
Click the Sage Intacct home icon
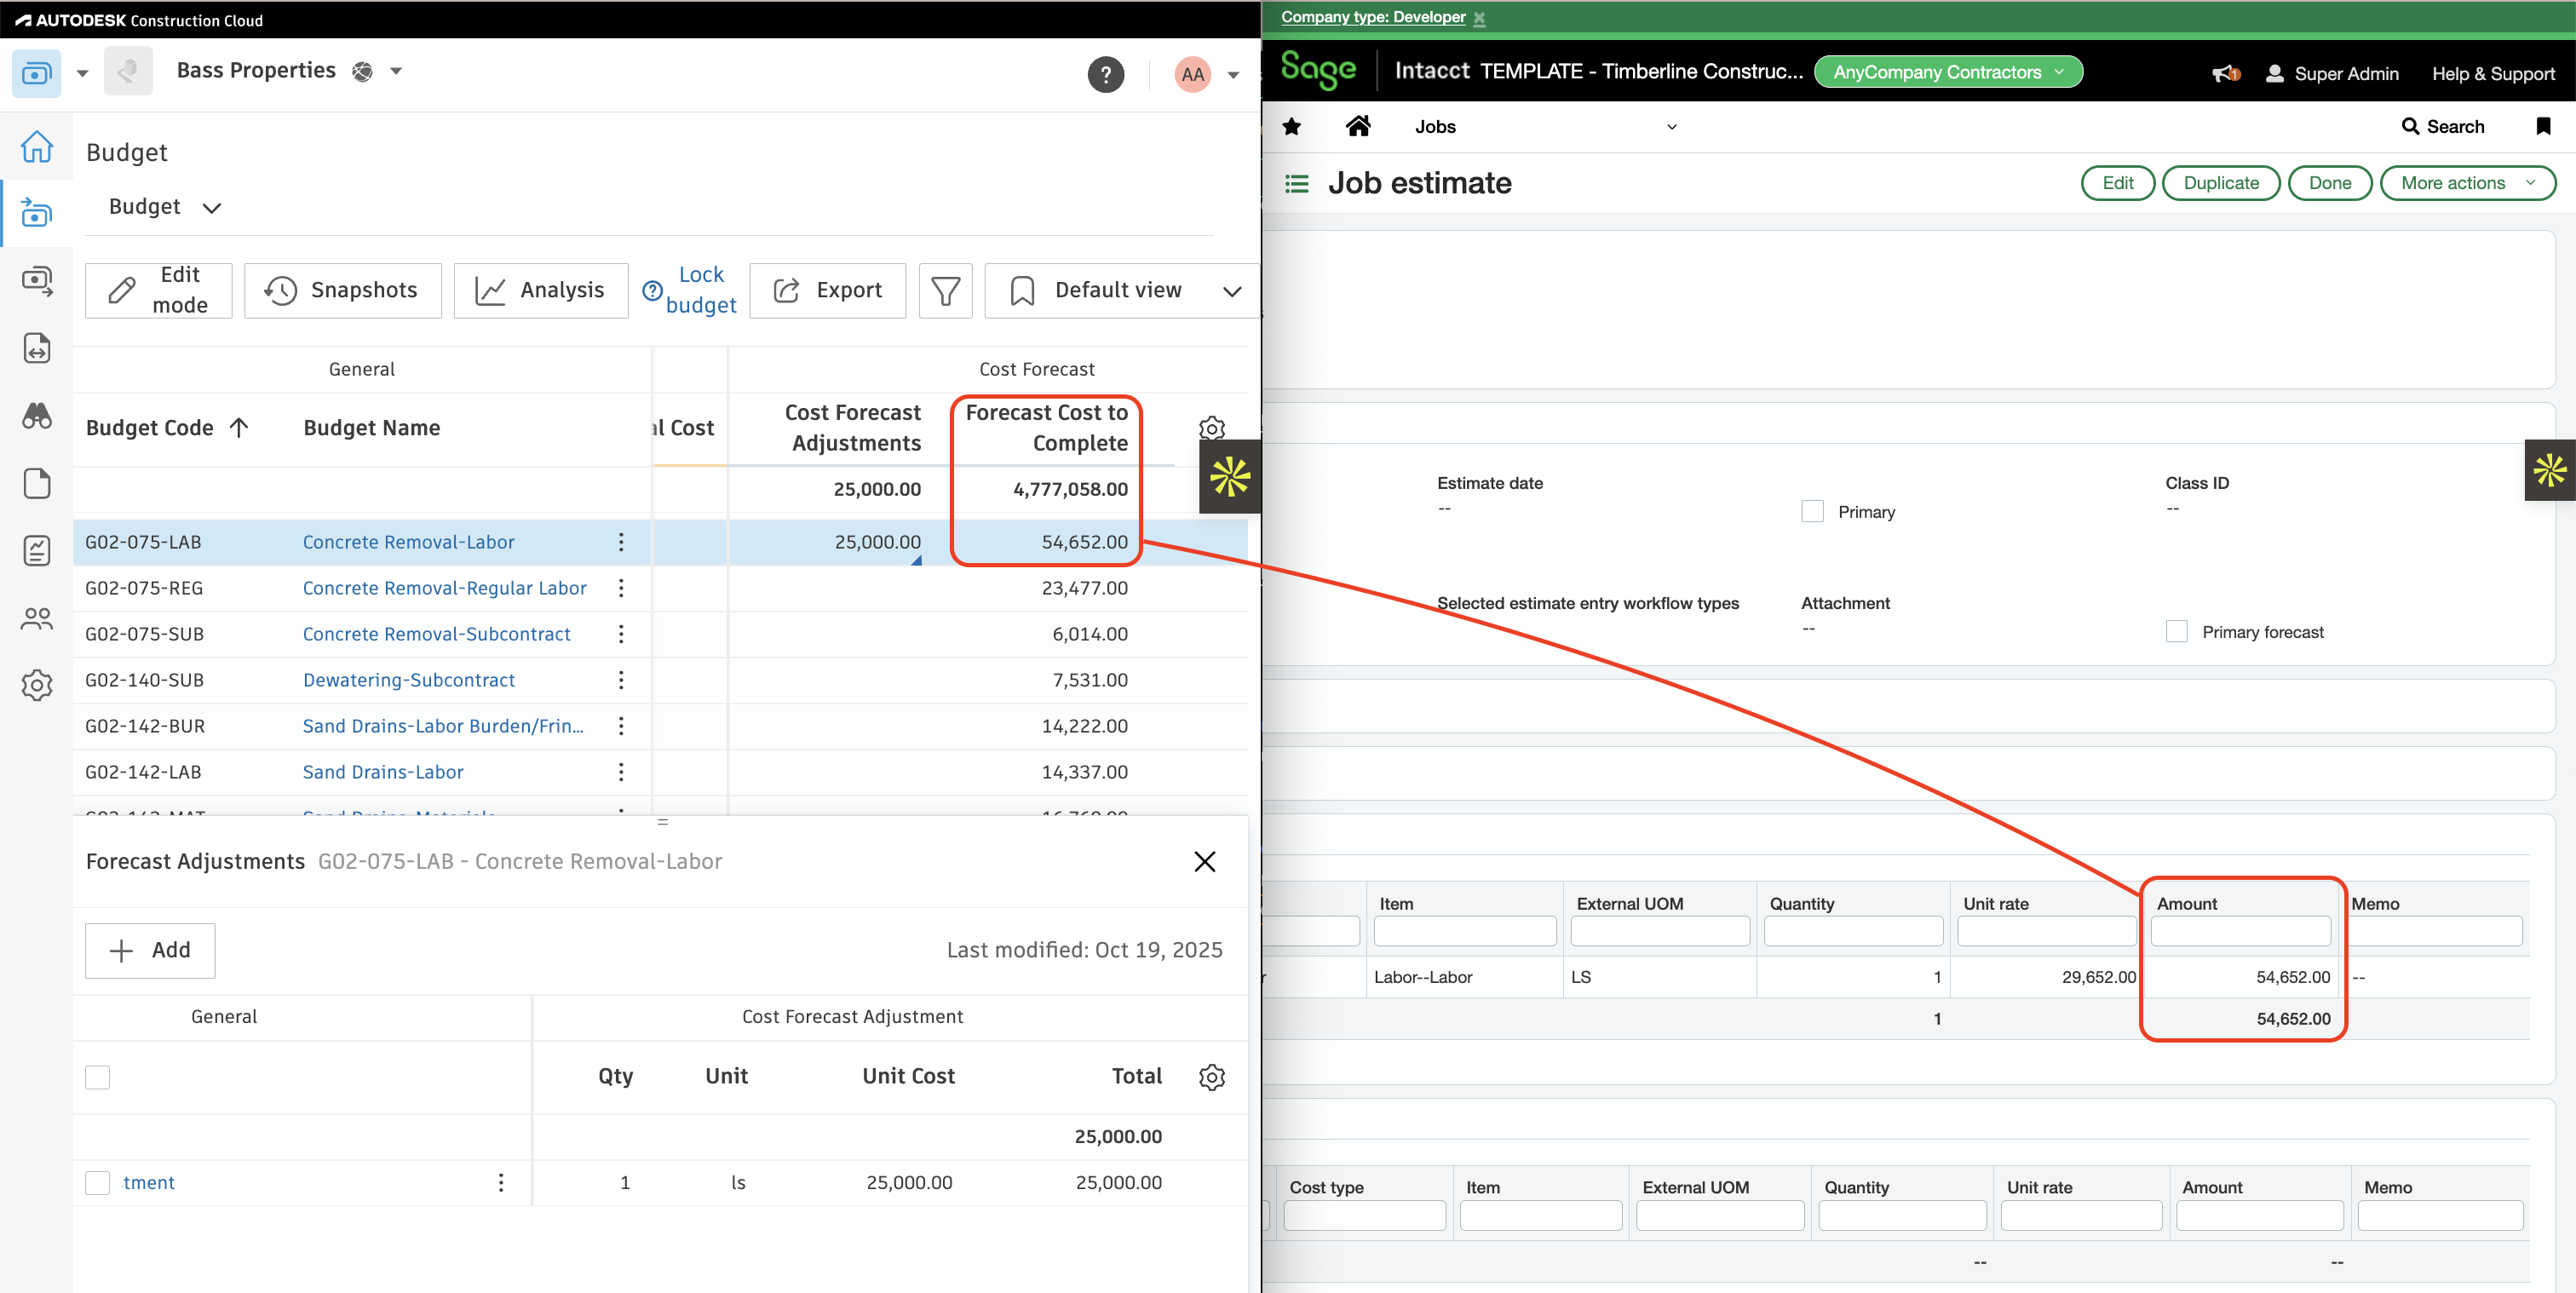(1359, 126)
